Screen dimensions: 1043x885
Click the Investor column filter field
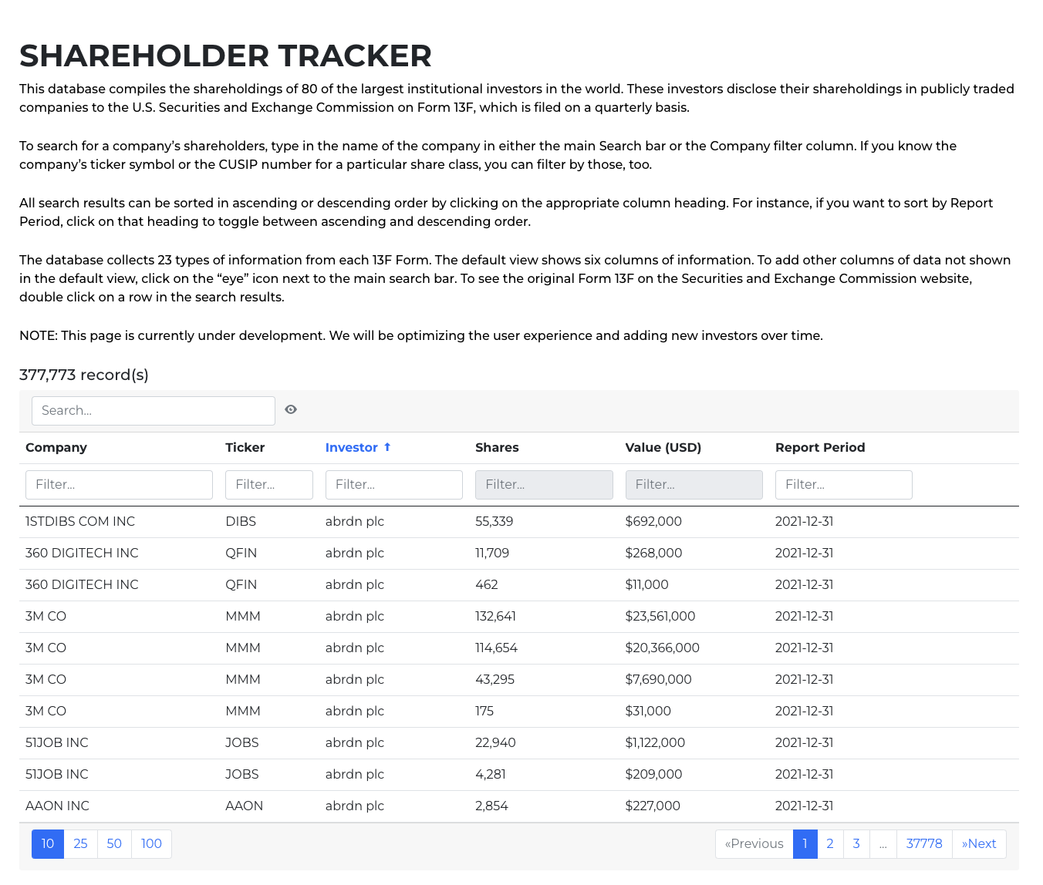(x=394, y=485)
